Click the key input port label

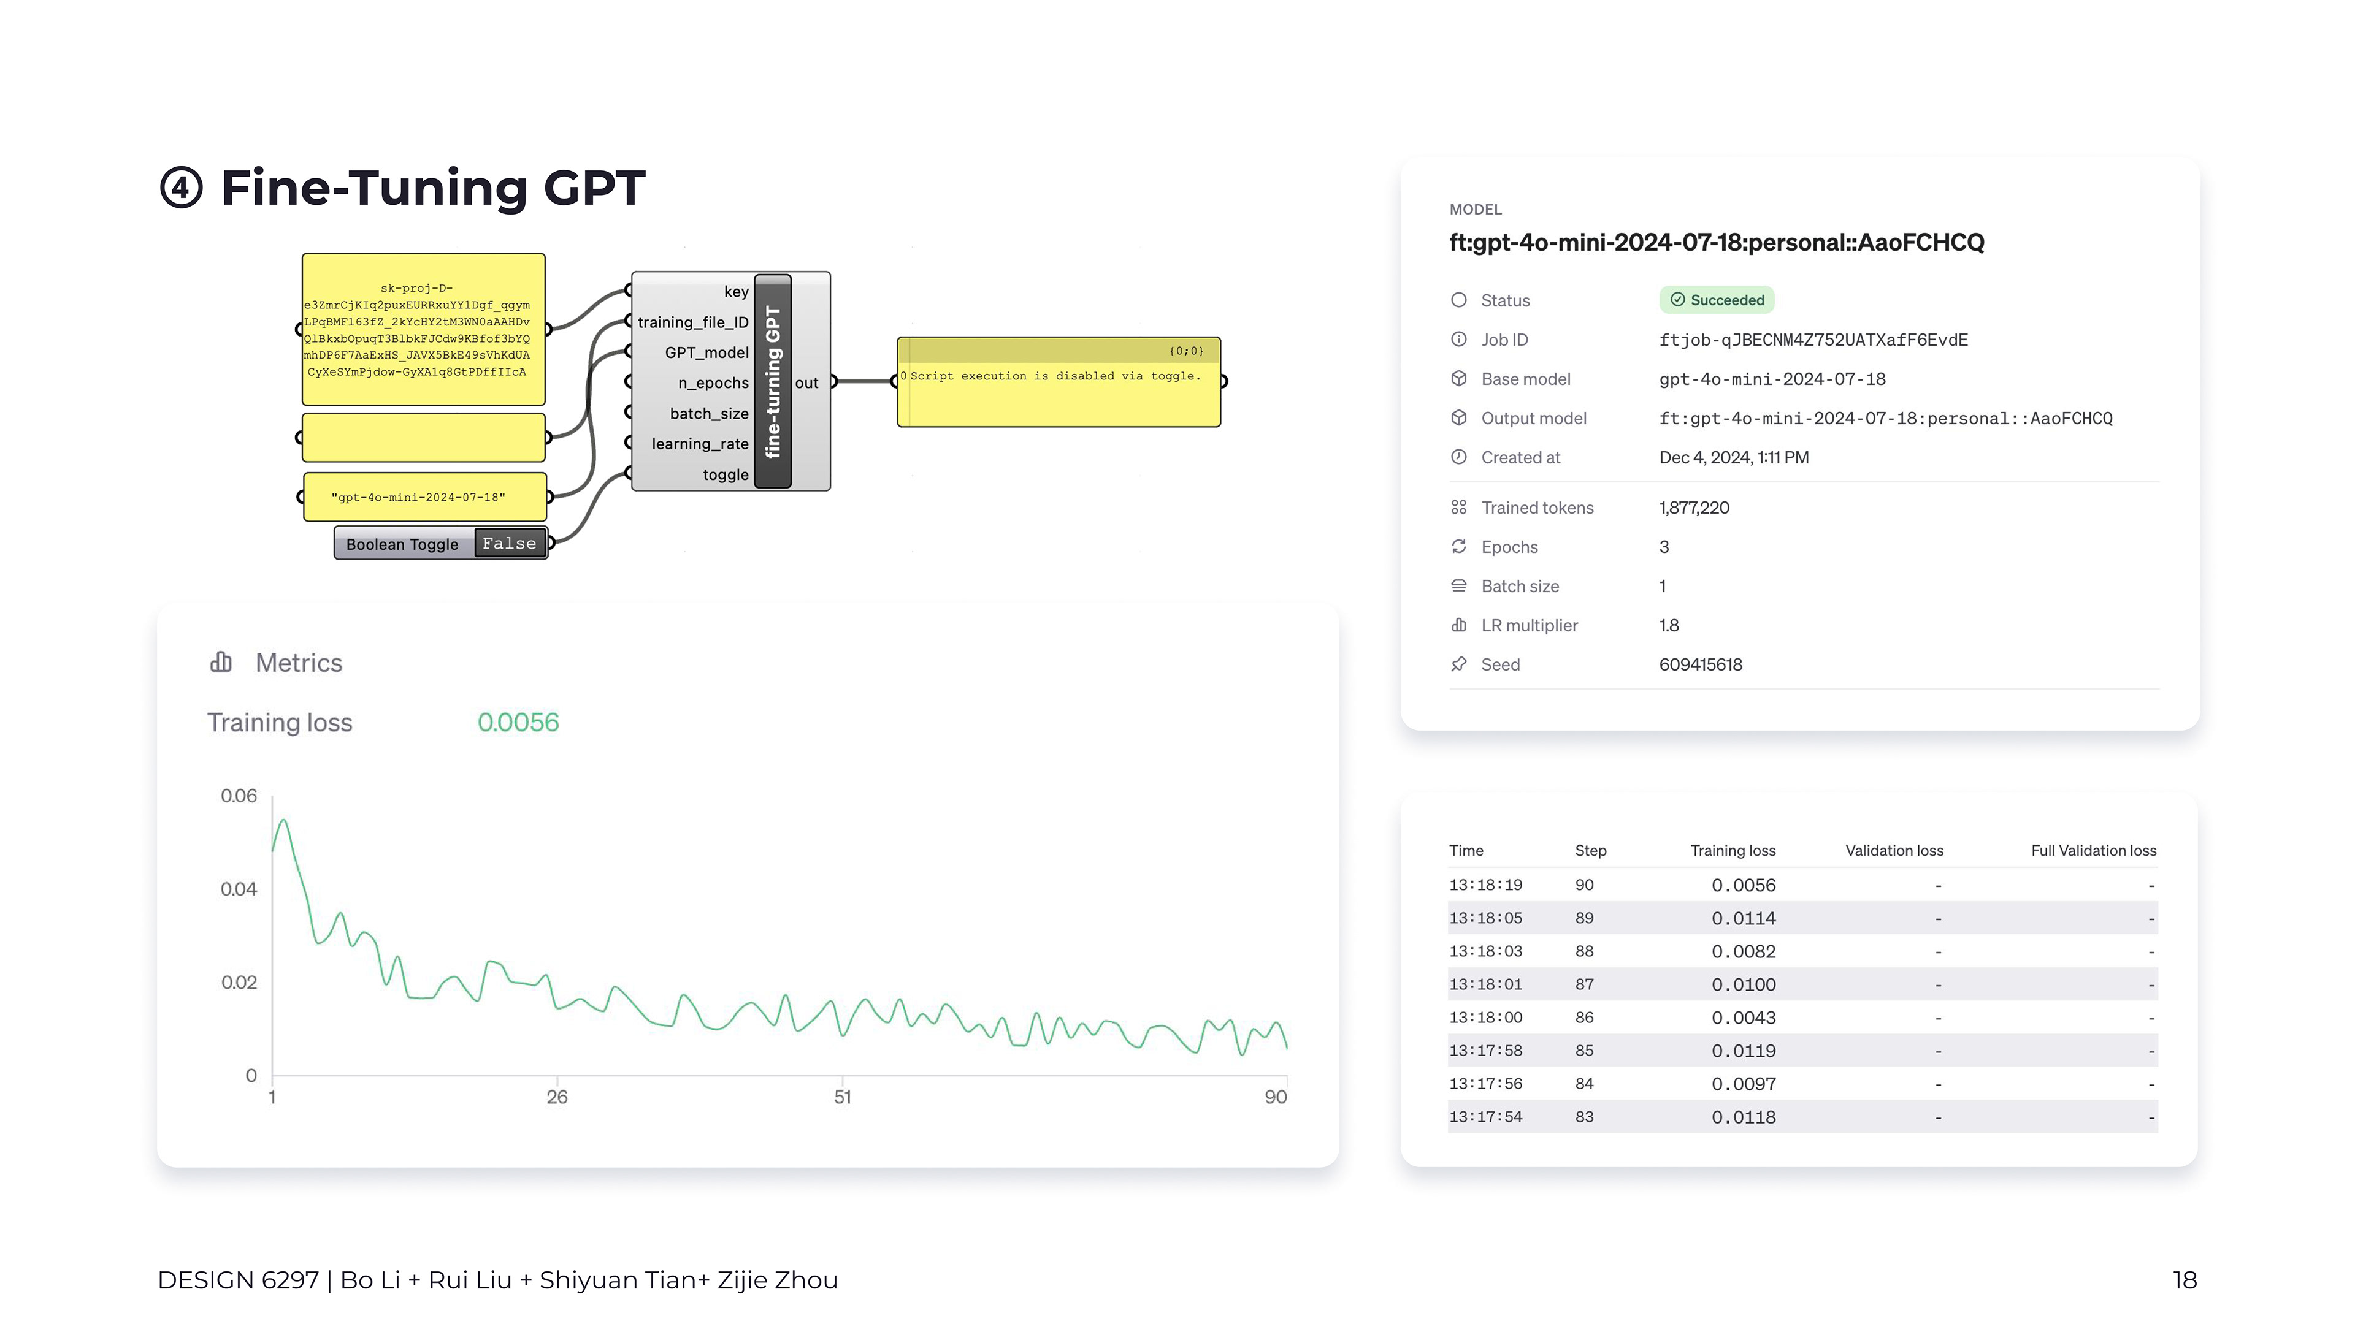point(736,292)
